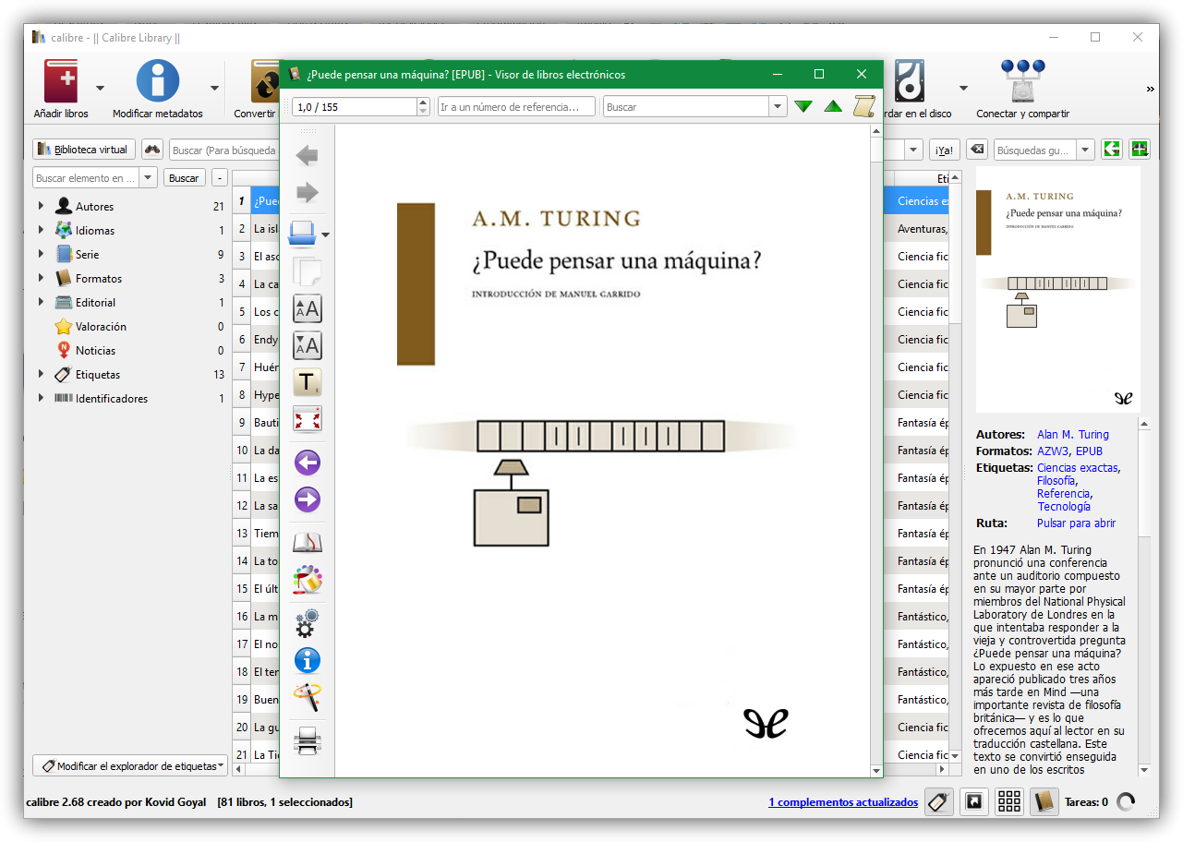Toggle the book details panel button

pos(1044,801)
